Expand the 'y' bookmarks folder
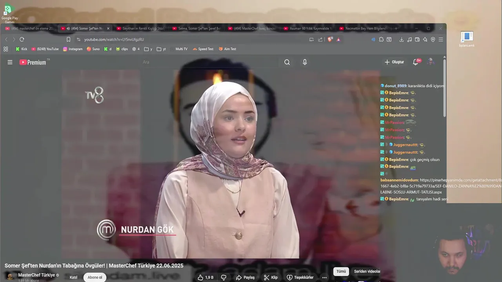Viewport: 502px width, 282px height. (x=148, y=49)
